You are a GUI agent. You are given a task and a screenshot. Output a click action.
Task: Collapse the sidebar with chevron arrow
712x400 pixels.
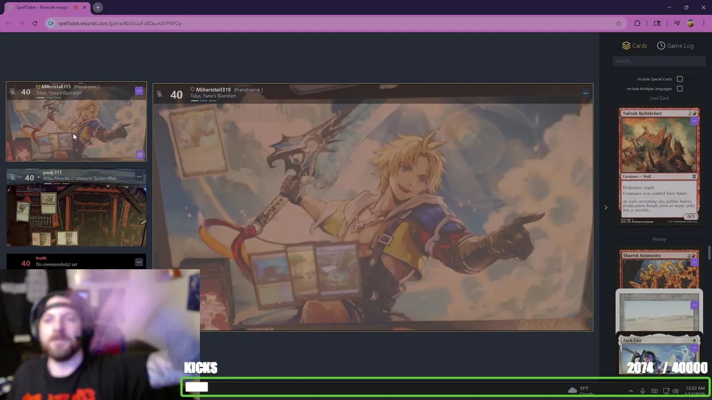tap(606, 208)
